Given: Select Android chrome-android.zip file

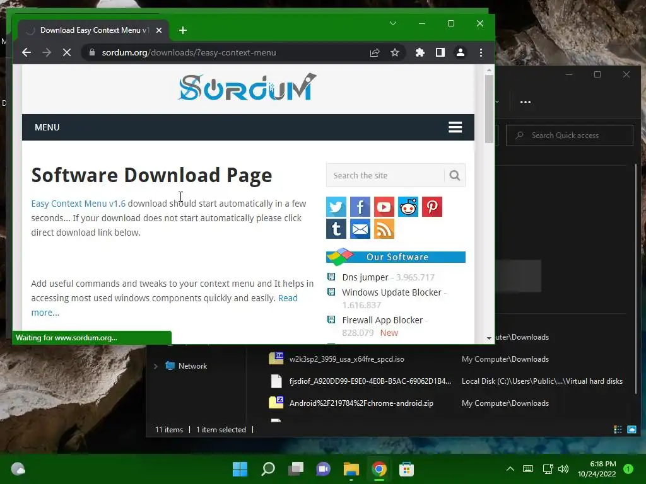Looking at the screenshot, I should (361, 403).
